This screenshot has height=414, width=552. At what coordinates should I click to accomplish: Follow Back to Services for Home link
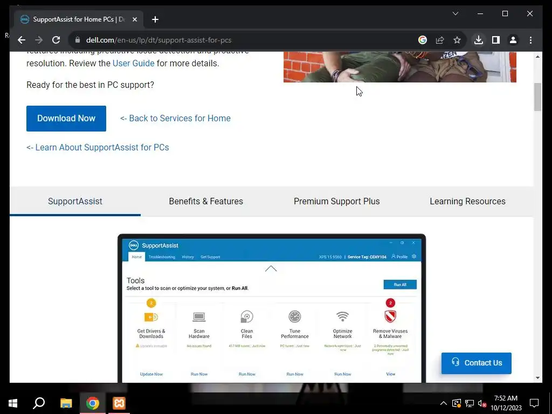click(175, 118)
